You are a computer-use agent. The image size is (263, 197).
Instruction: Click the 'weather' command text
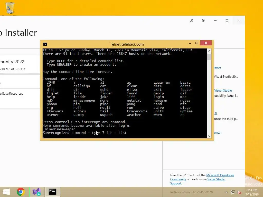pyautogui.click(x=134, y=115)
